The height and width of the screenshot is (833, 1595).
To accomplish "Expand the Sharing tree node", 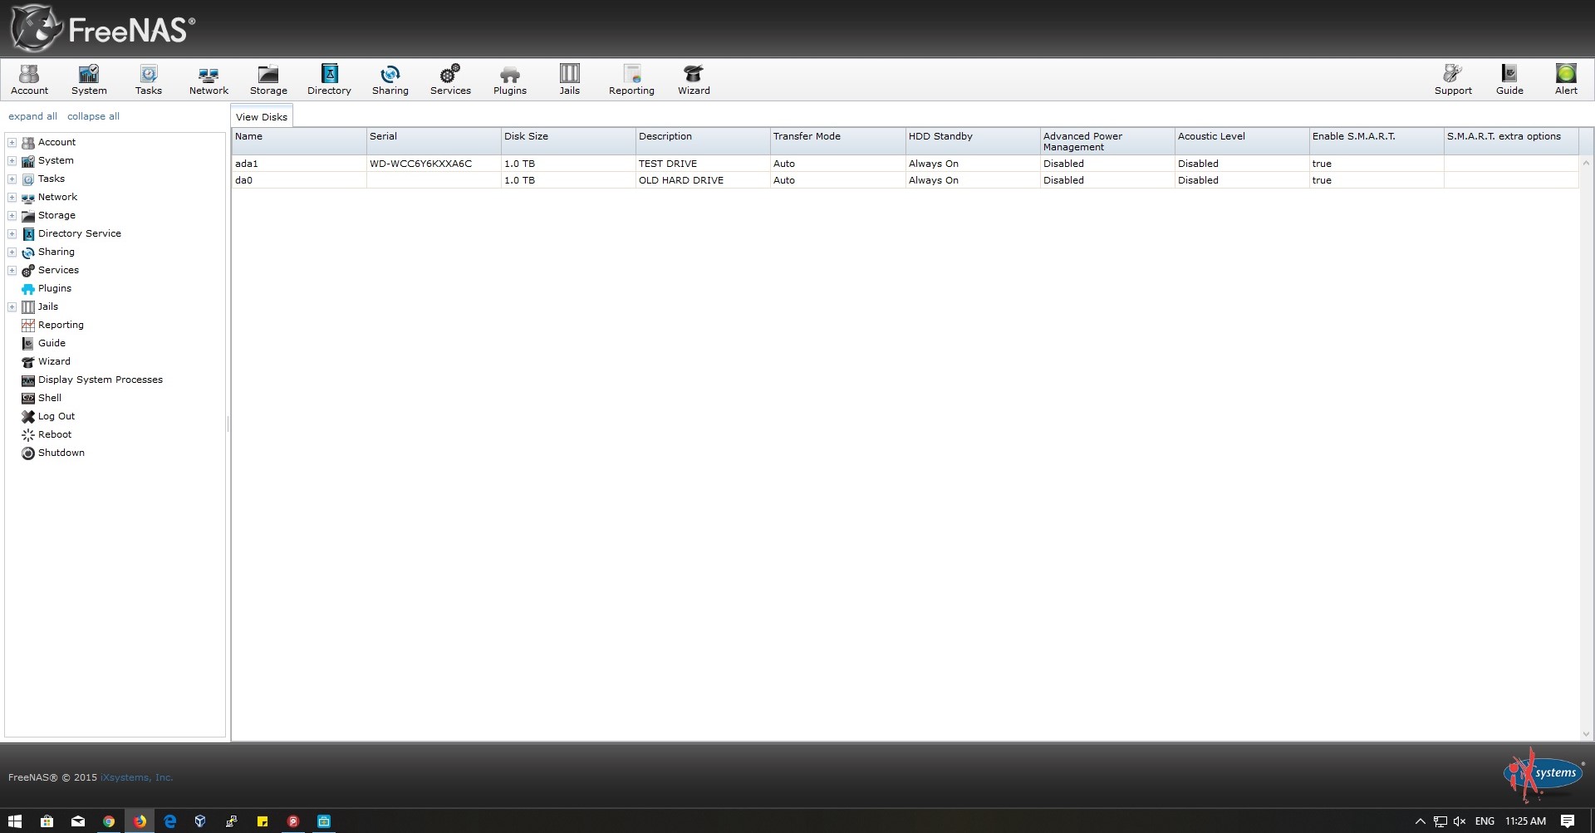I will click(x=12, y=252).
